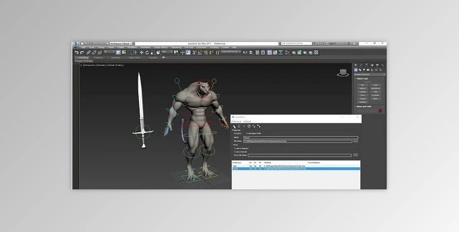The width and height of the screenshot is (459, 232).
Task: Click the Cylinder primitive button
Action: pos(362,92)
